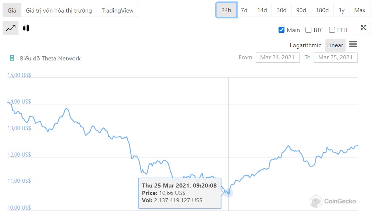Image resolution: width=373 pixels, height=217 pixels.
Task: Set chart scale to Linear
Action: 335,45
